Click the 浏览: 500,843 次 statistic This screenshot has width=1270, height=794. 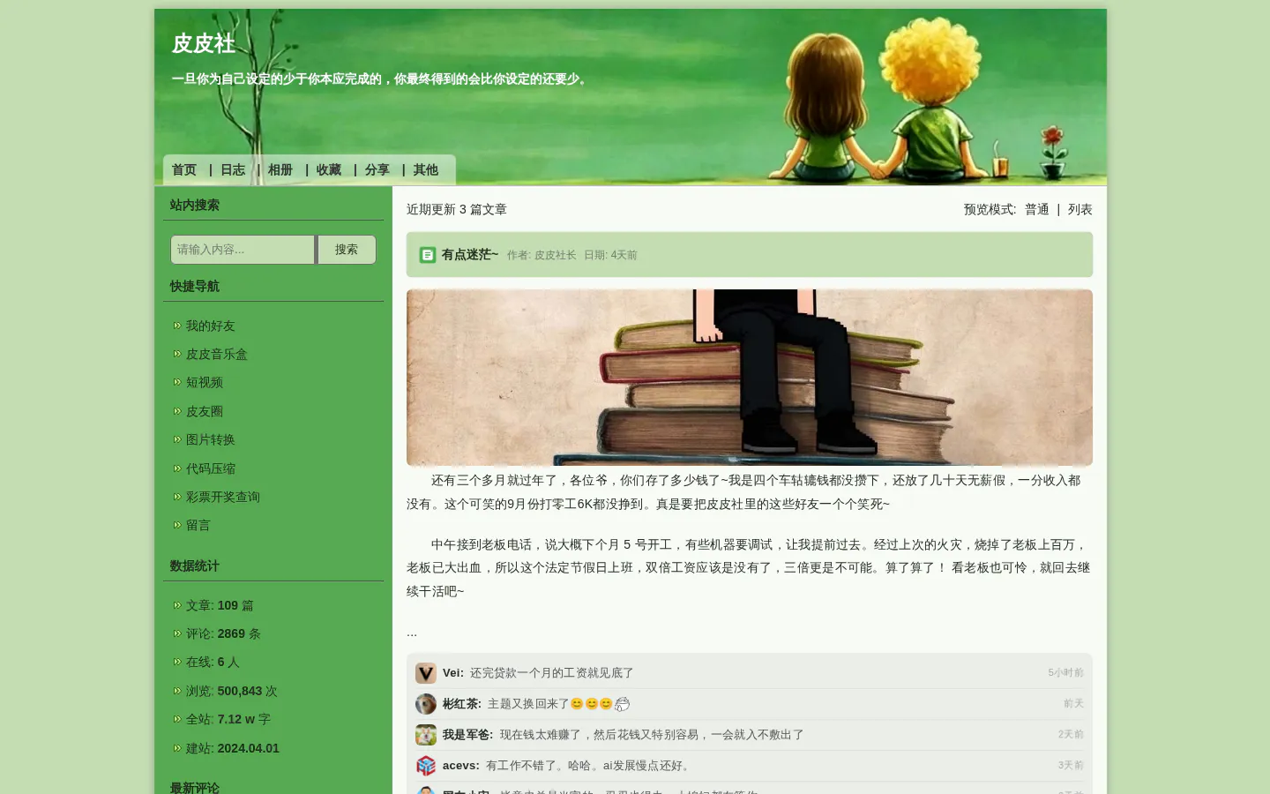[232, 692]
